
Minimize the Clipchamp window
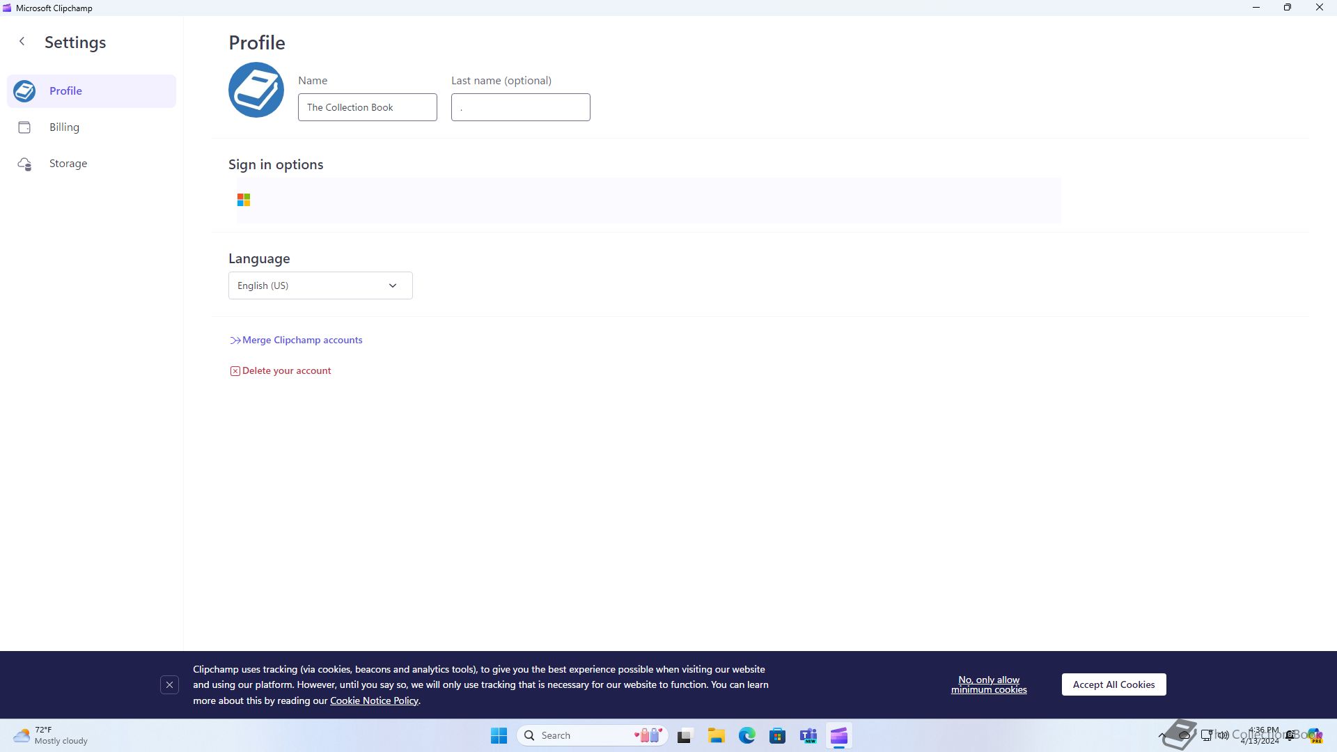[1256, 8]
